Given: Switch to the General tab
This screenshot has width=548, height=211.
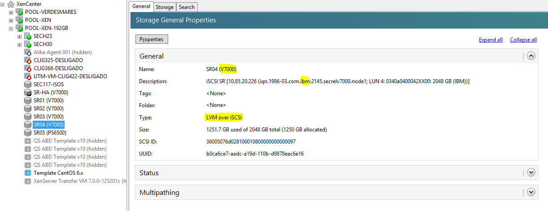Looking at the screenshot, I should pyautogui.click(x=141, y=6).
